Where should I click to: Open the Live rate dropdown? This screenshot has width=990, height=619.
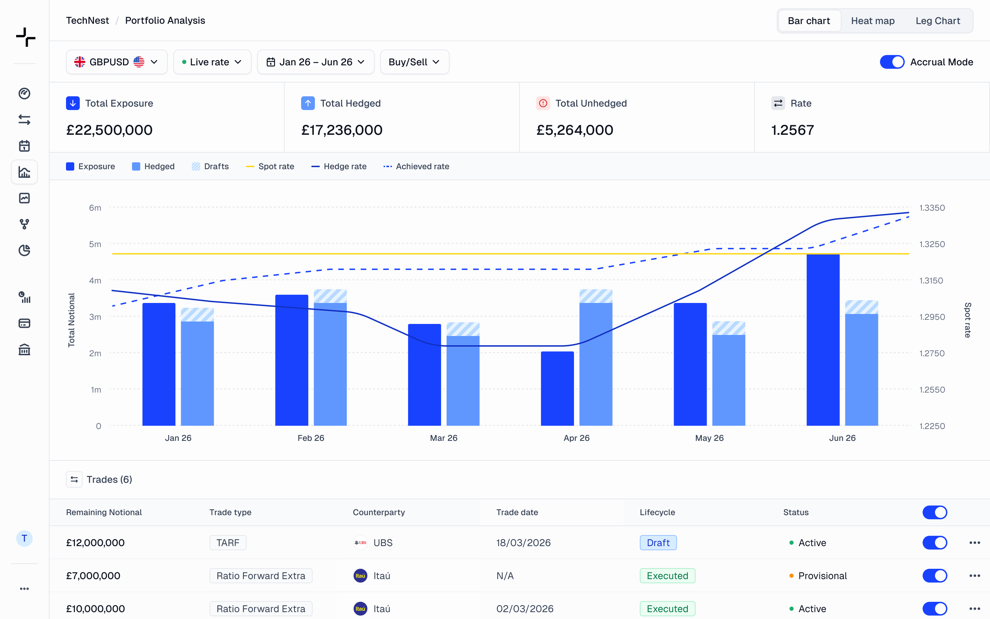click(212, 62)
